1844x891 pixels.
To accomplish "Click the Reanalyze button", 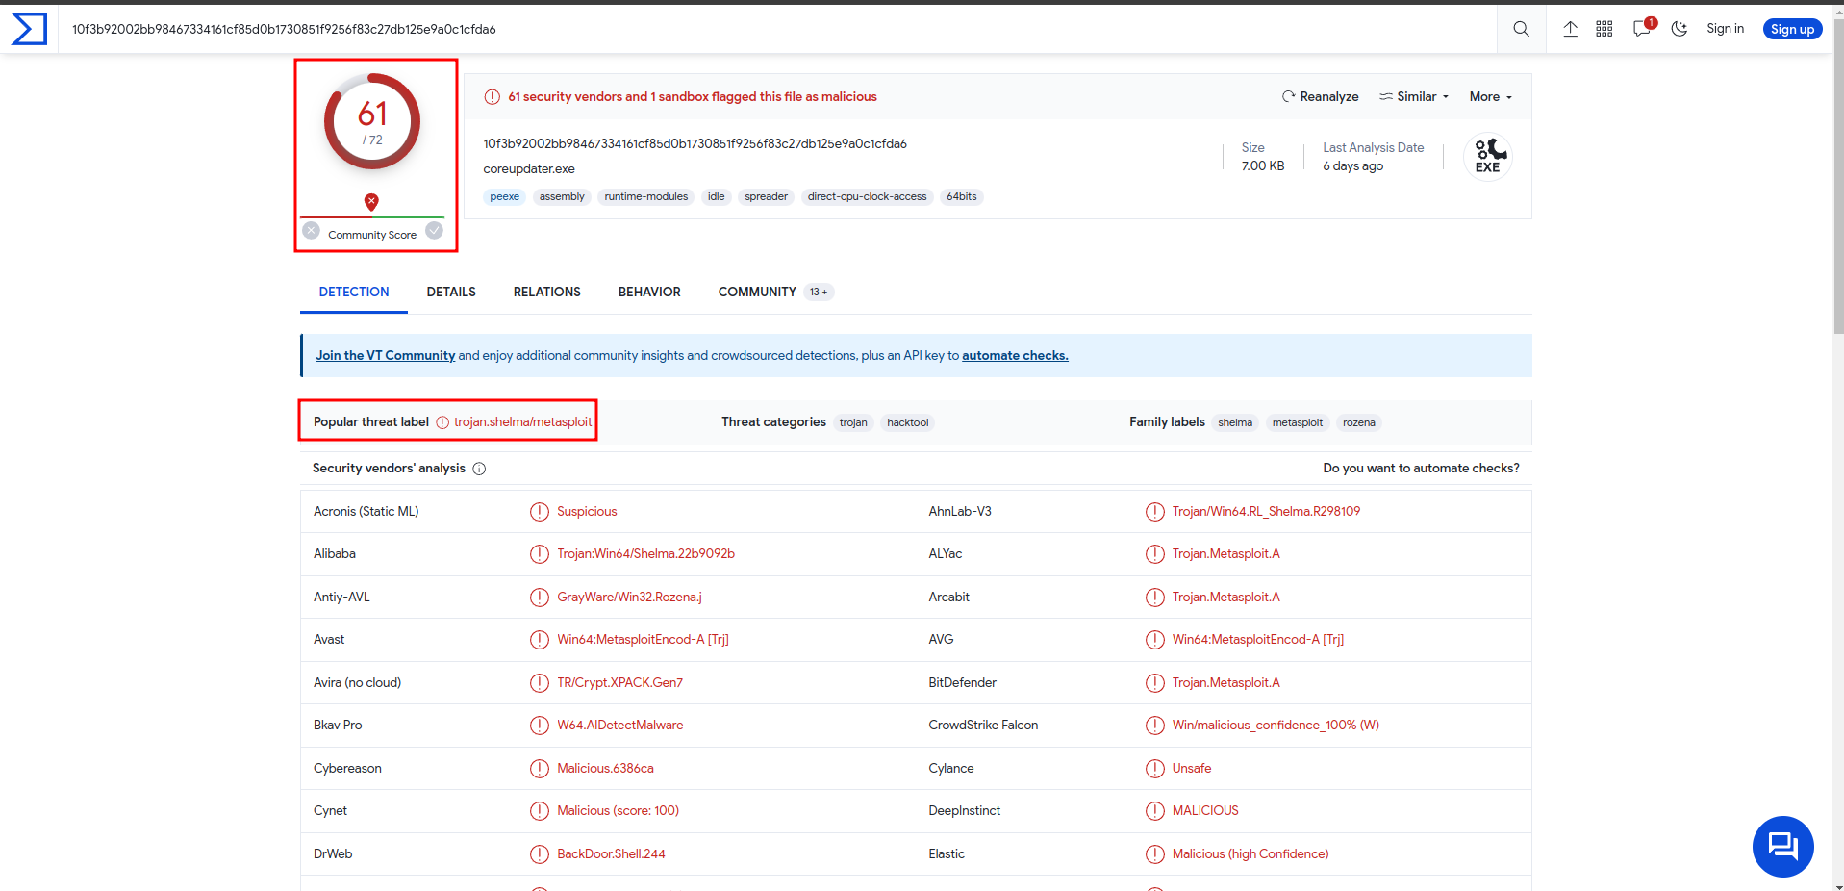I will point(1320,96).
